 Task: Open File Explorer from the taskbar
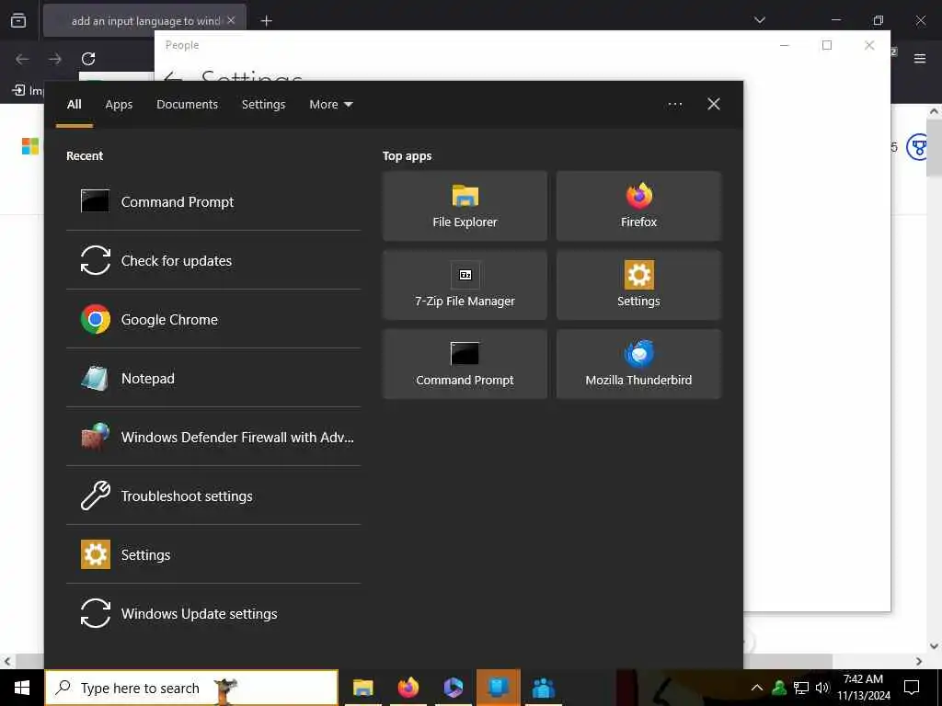362,688
